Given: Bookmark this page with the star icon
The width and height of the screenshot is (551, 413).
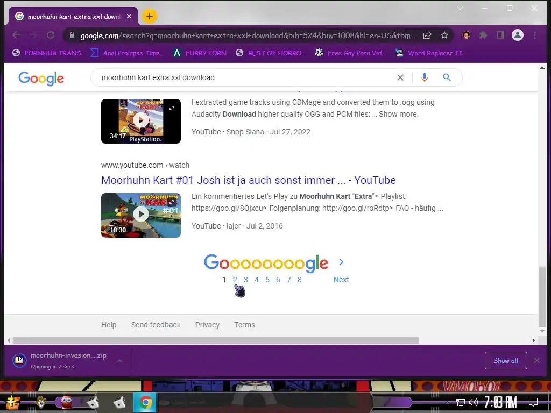Looking at the screenshot, I should tap(444, 35).
